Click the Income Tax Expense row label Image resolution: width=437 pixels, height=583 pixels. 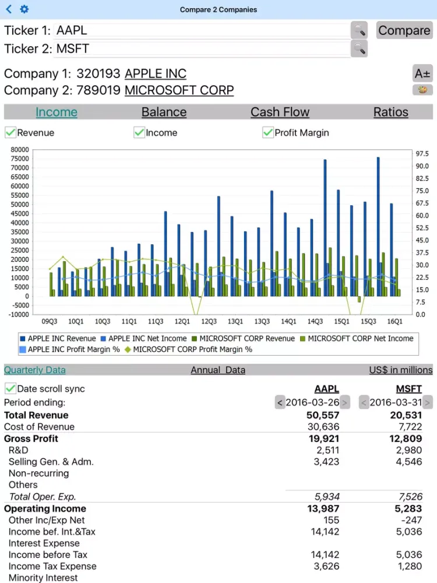pos(52,566)
